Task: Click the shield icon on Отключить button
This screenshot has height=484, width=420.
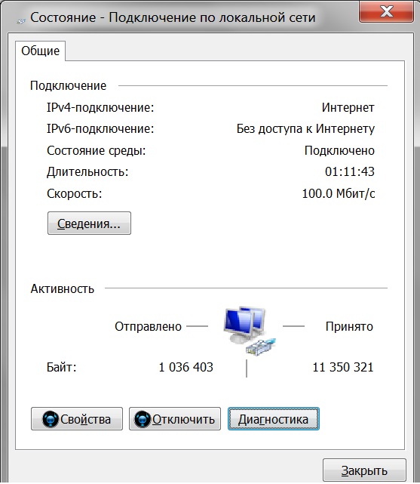Action: coord(143,419)
